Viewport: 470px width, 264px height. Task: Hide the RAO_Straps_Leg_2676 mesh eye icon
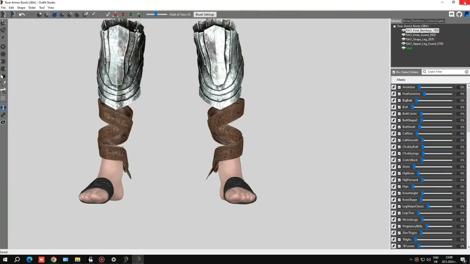(x=404, y=39)
